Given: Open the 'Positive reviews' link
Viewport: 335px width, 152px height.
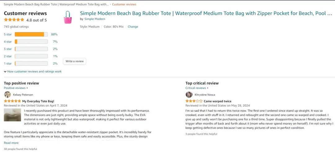Looking at the screenshot, I should [15, 88].
